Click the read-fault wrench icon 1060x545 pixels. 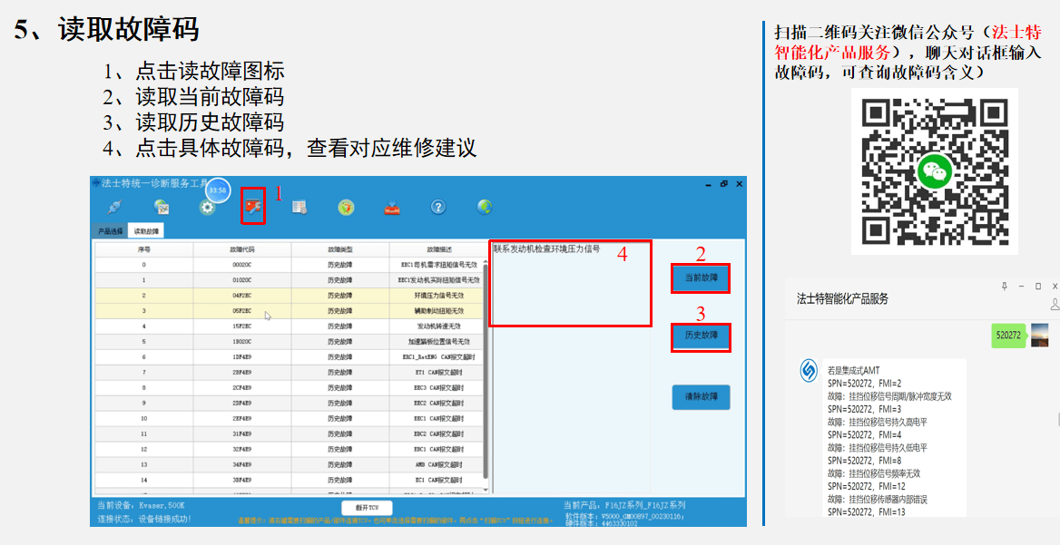[x=253, y=207]
